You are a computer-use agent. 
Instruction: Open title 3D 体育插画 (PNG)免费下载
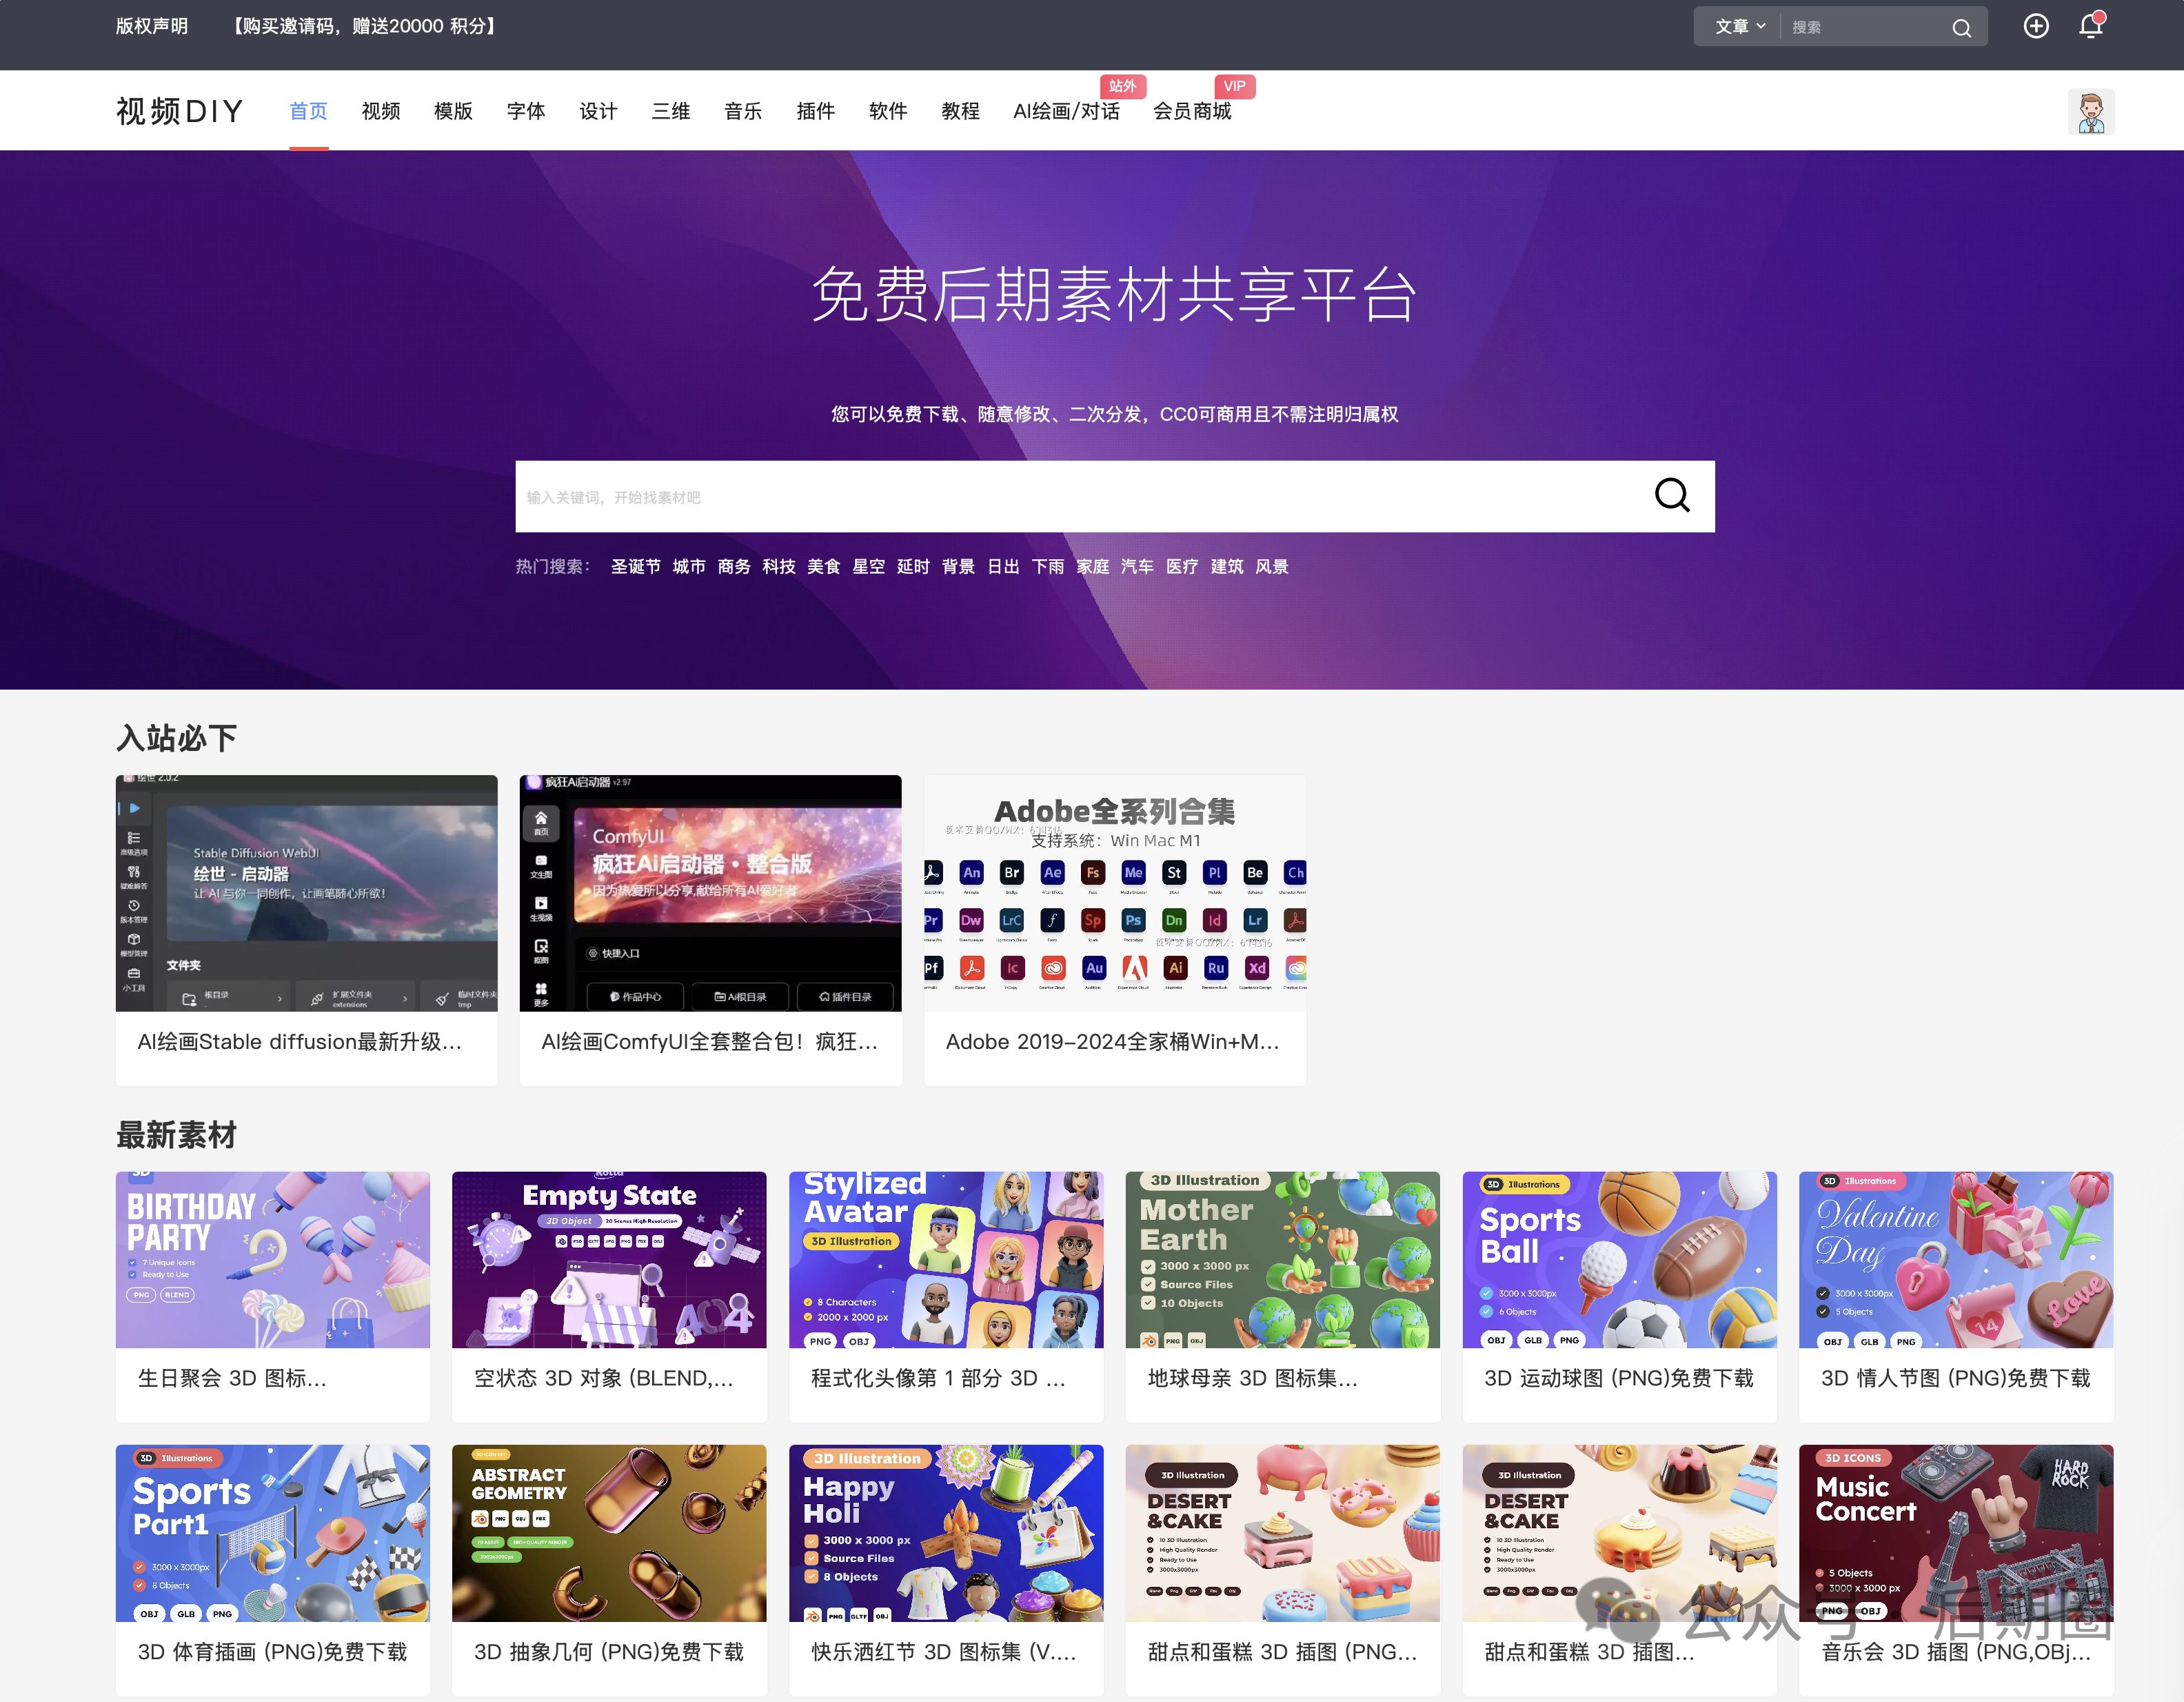tap(272, 1652)
